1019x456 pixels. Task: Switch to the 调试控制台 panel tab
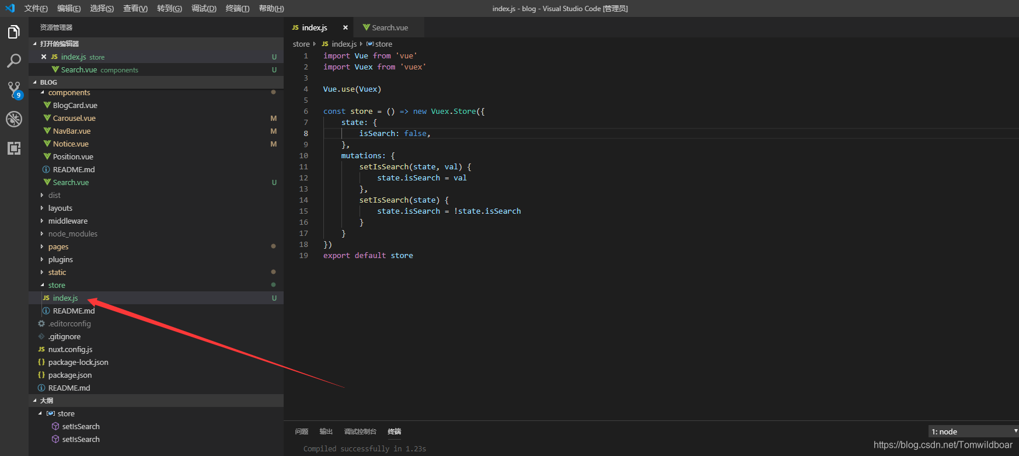tap(360, 431)
